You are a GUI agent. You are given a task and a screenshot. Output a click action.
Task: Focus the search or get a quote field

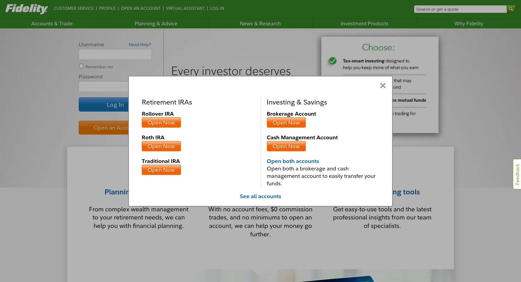click(x=460, y=9)
